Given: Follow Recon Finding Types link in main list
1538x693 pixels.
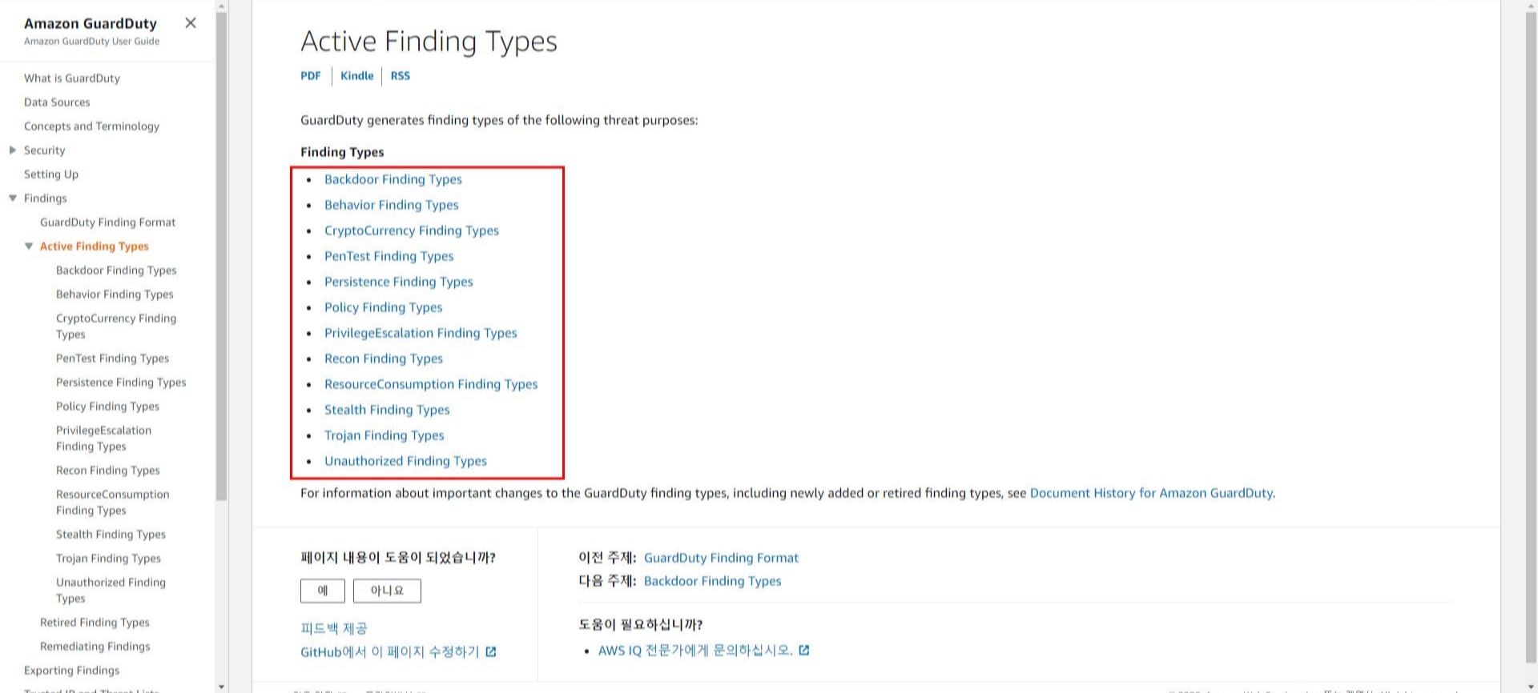Looking at the screenshot, I should click(384, 359).
